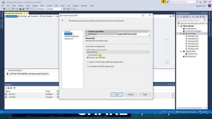
Task: Click the Delete Variable icon in Variables panel
Action: click(11, 88)
